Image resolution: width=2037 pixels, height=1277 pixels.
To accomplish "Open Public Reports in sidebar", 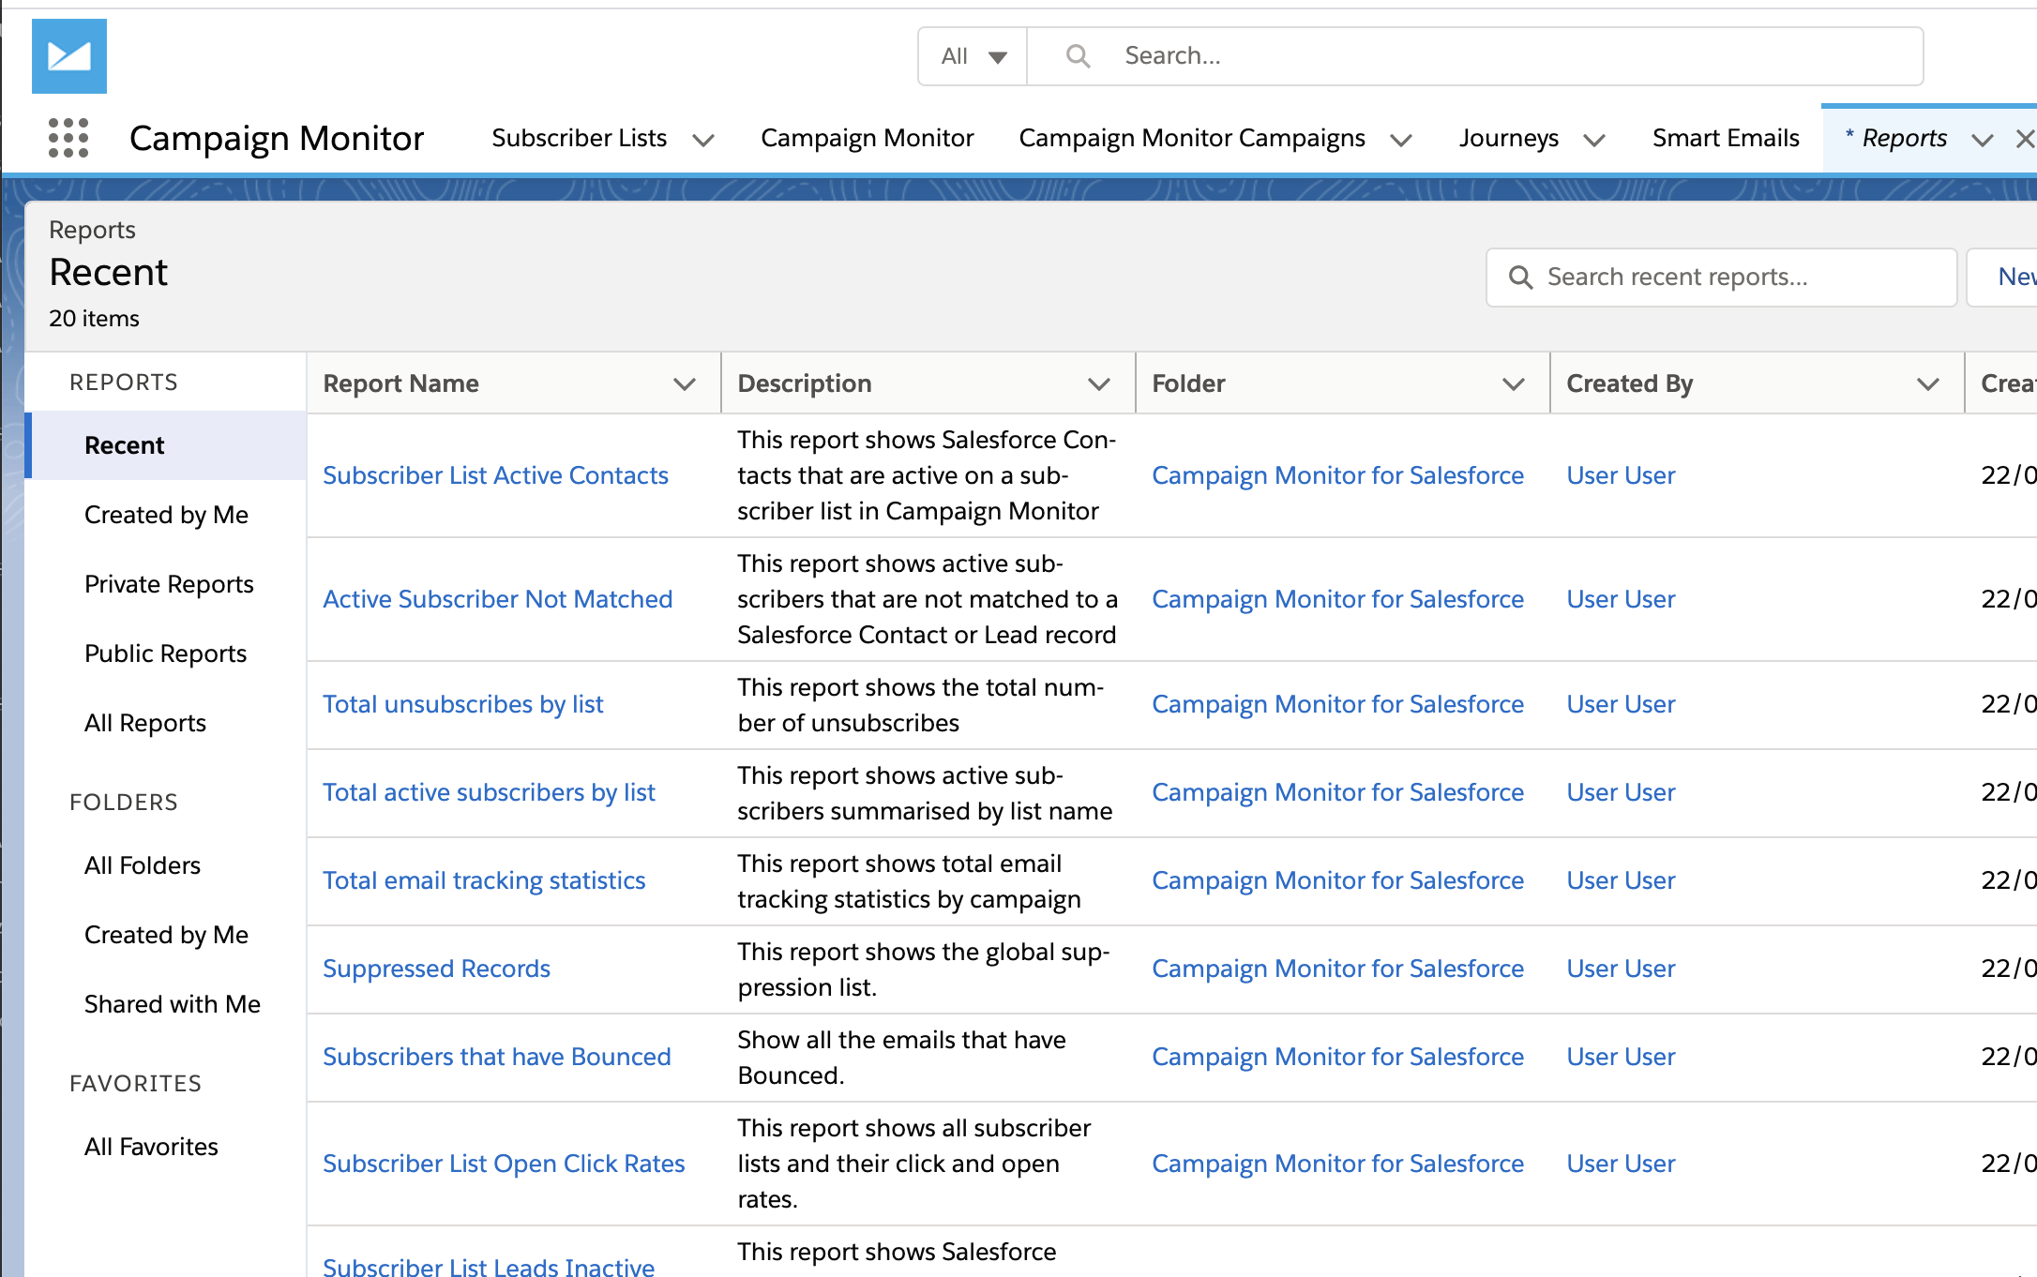I will (x=165, y=654).
